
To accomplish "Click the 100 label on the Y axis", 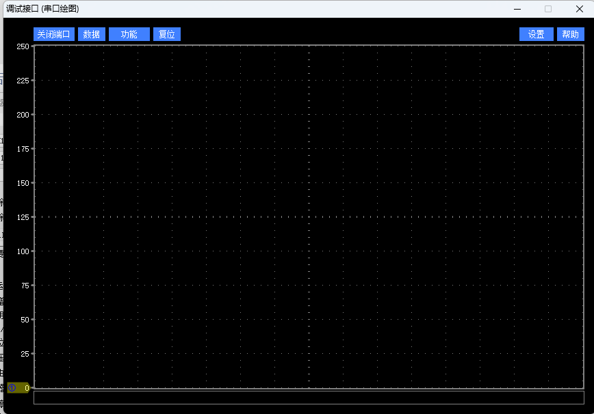I will tap(23, 251).
